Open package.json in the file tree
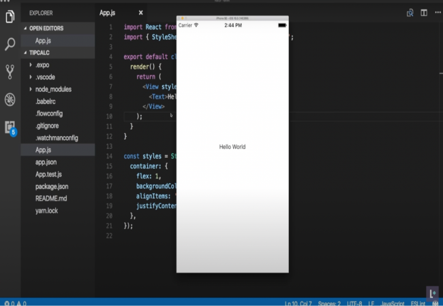Viewport: 443px width, 306px height. pos(52,186)
